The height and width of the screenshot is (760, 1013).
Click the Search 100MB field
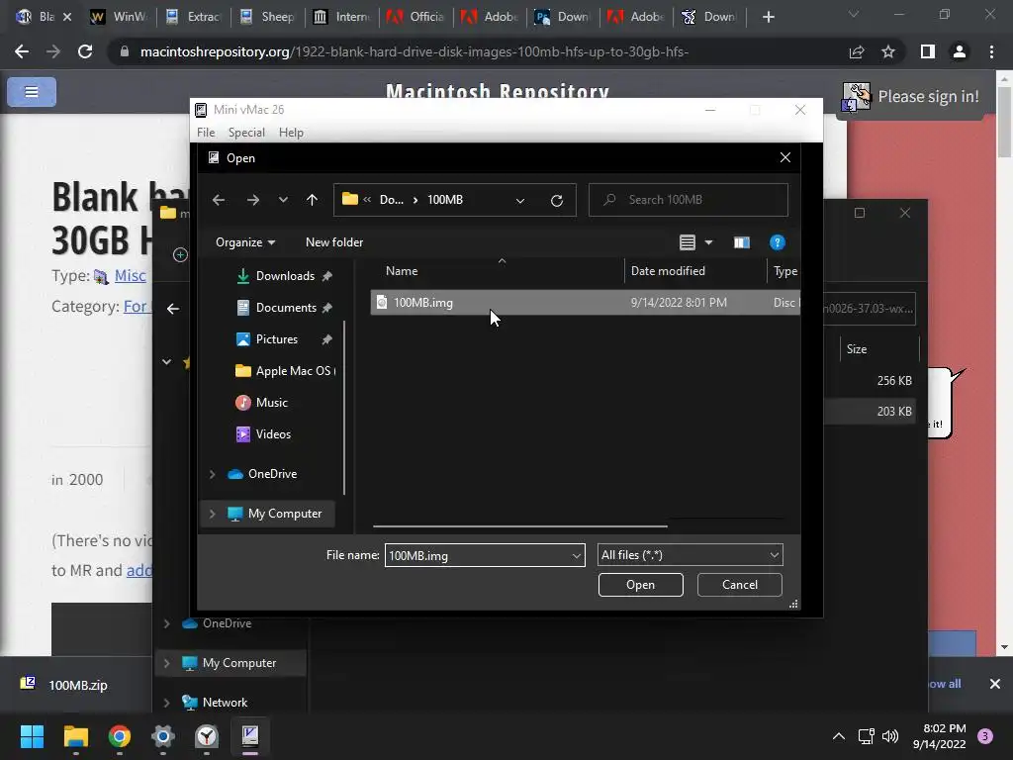(689, 200)
